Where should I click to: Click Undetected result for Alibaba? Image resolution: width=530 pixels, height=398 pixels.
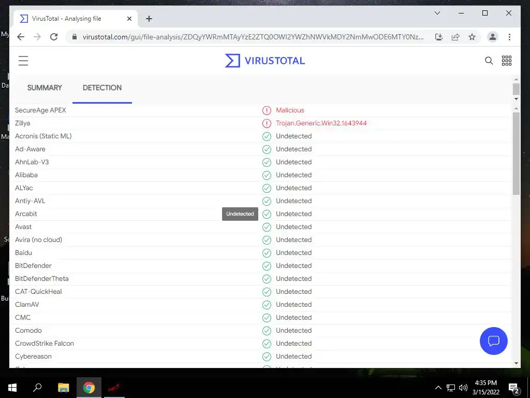pyautogui.click(x=294, y=175)
